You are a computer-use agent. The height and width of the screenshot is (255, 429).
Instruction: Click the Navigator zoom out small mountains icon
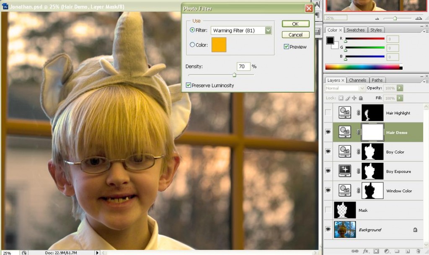pos(377,18)
